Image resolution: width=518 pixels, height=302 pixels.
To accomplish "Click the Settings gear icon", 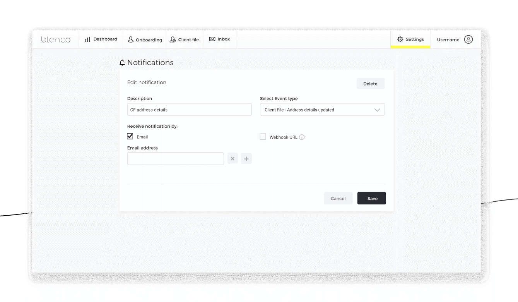I will click(x=400, y=39).
